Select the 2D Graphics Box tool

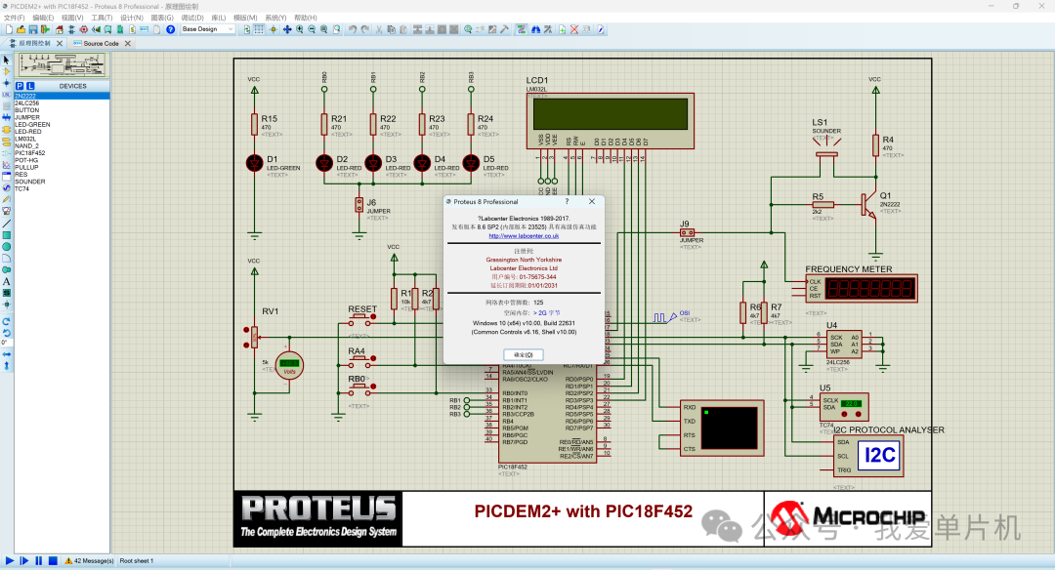tap(7, 234)
